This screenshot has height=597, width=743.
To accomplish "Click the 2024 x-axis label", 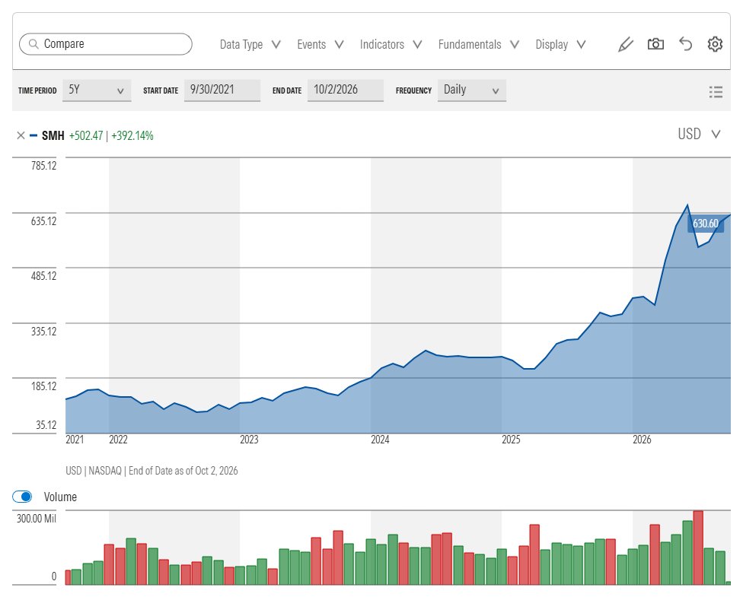I will [x=380, y=440].
